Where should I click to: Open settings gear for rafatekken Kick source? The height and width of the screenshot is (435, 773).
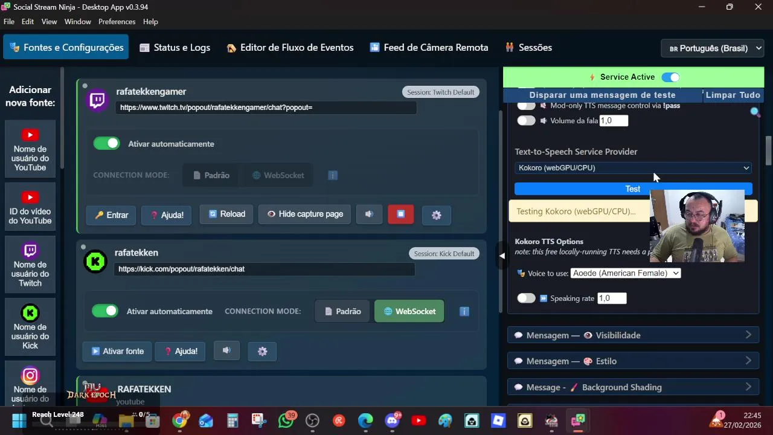tap(262, 351)
